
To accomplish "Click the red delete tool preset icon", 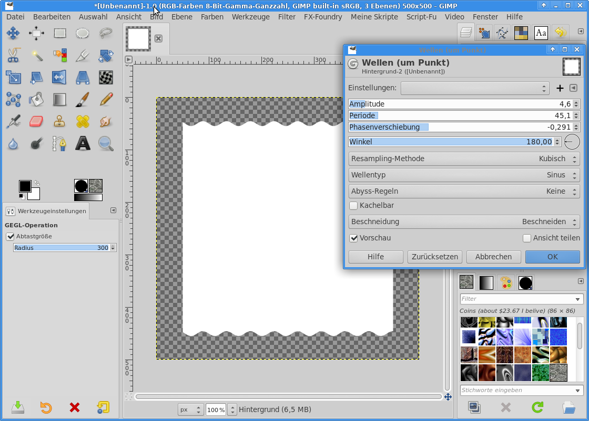I will tap(75, 407).
